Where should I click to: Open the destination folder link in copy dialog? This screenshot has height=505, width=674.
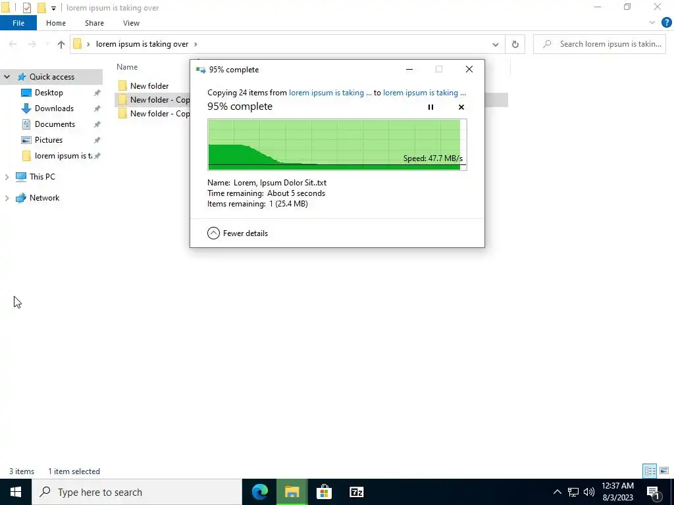[425, 92]
